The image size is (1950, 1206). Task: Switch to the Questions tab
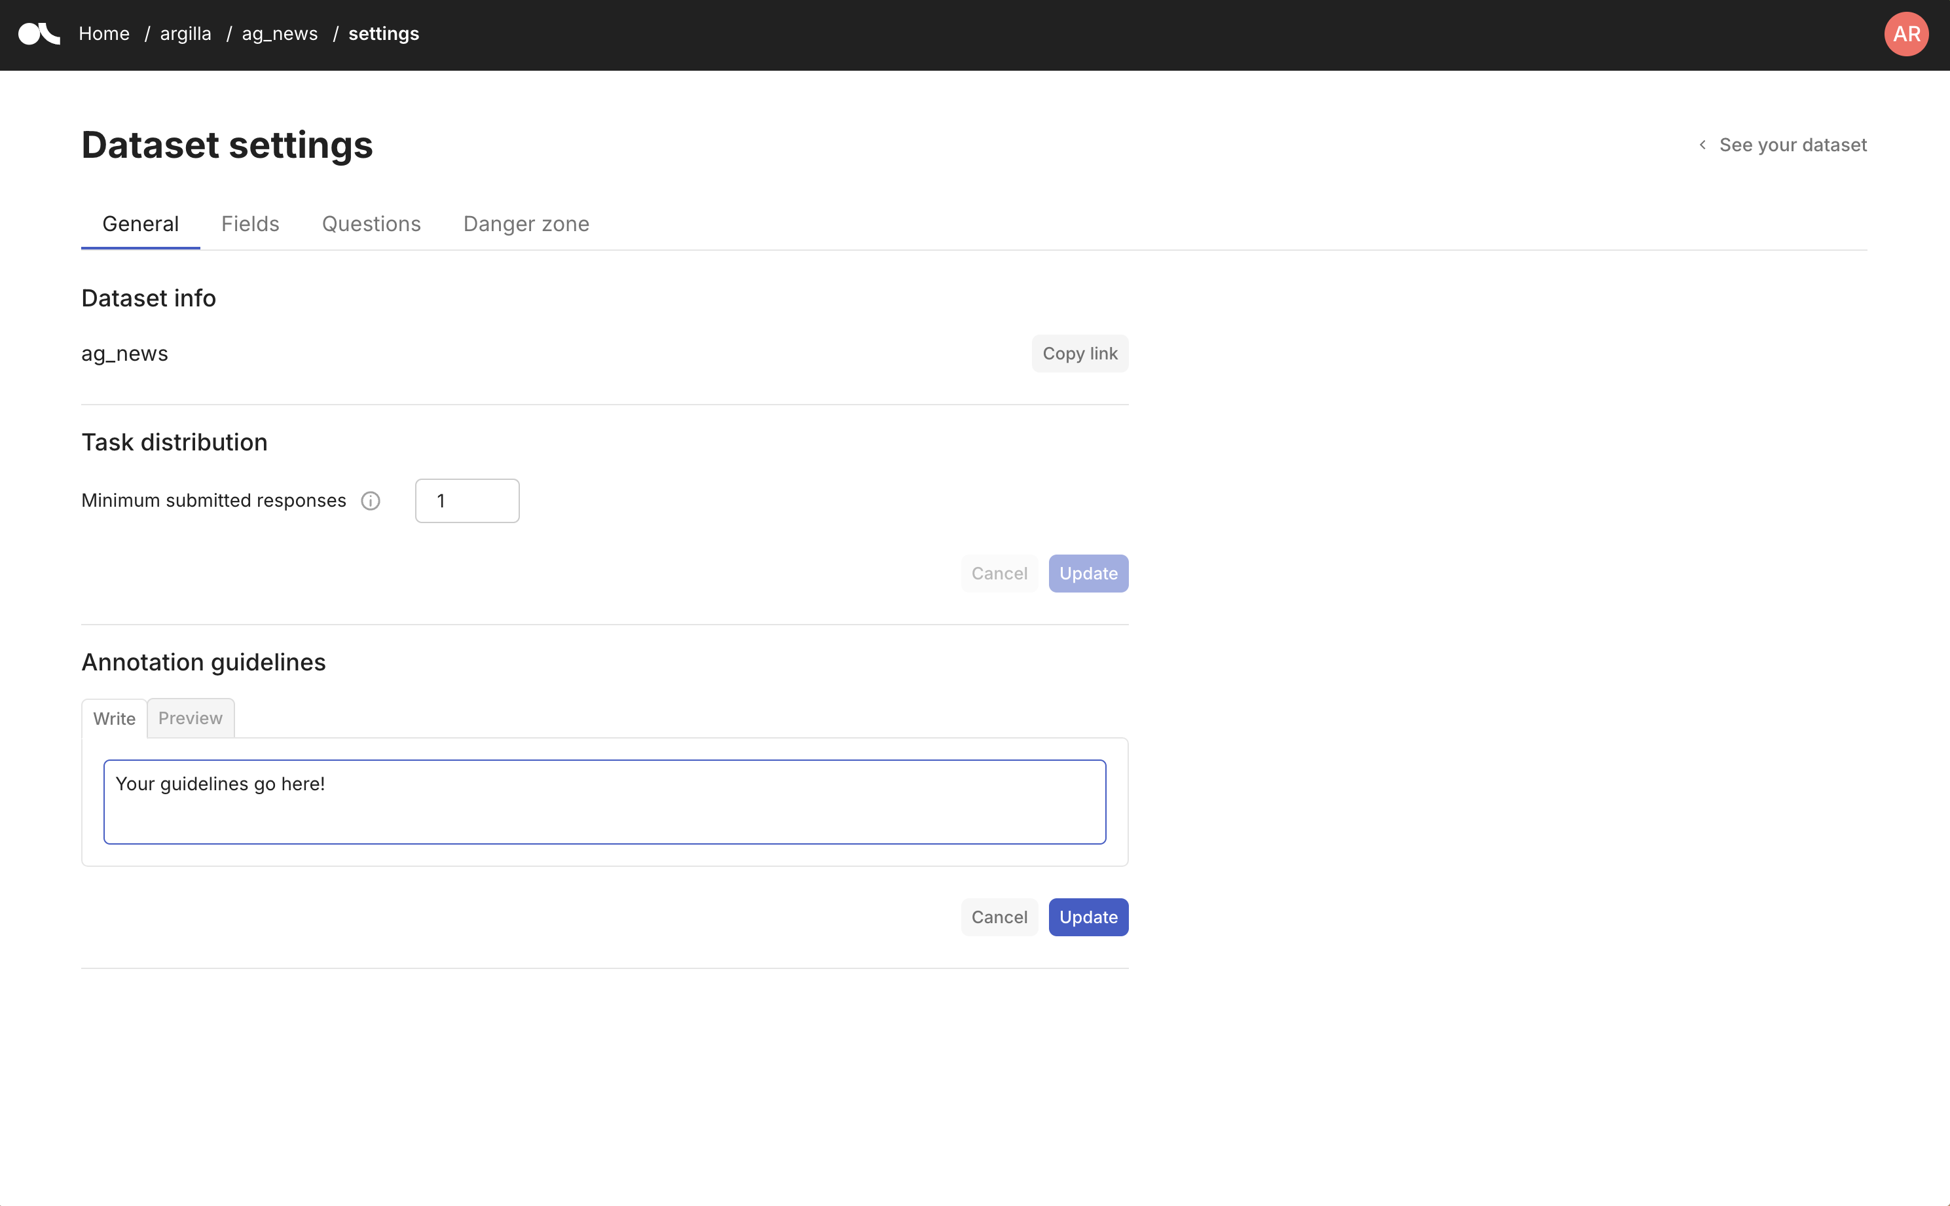(371, 224)
